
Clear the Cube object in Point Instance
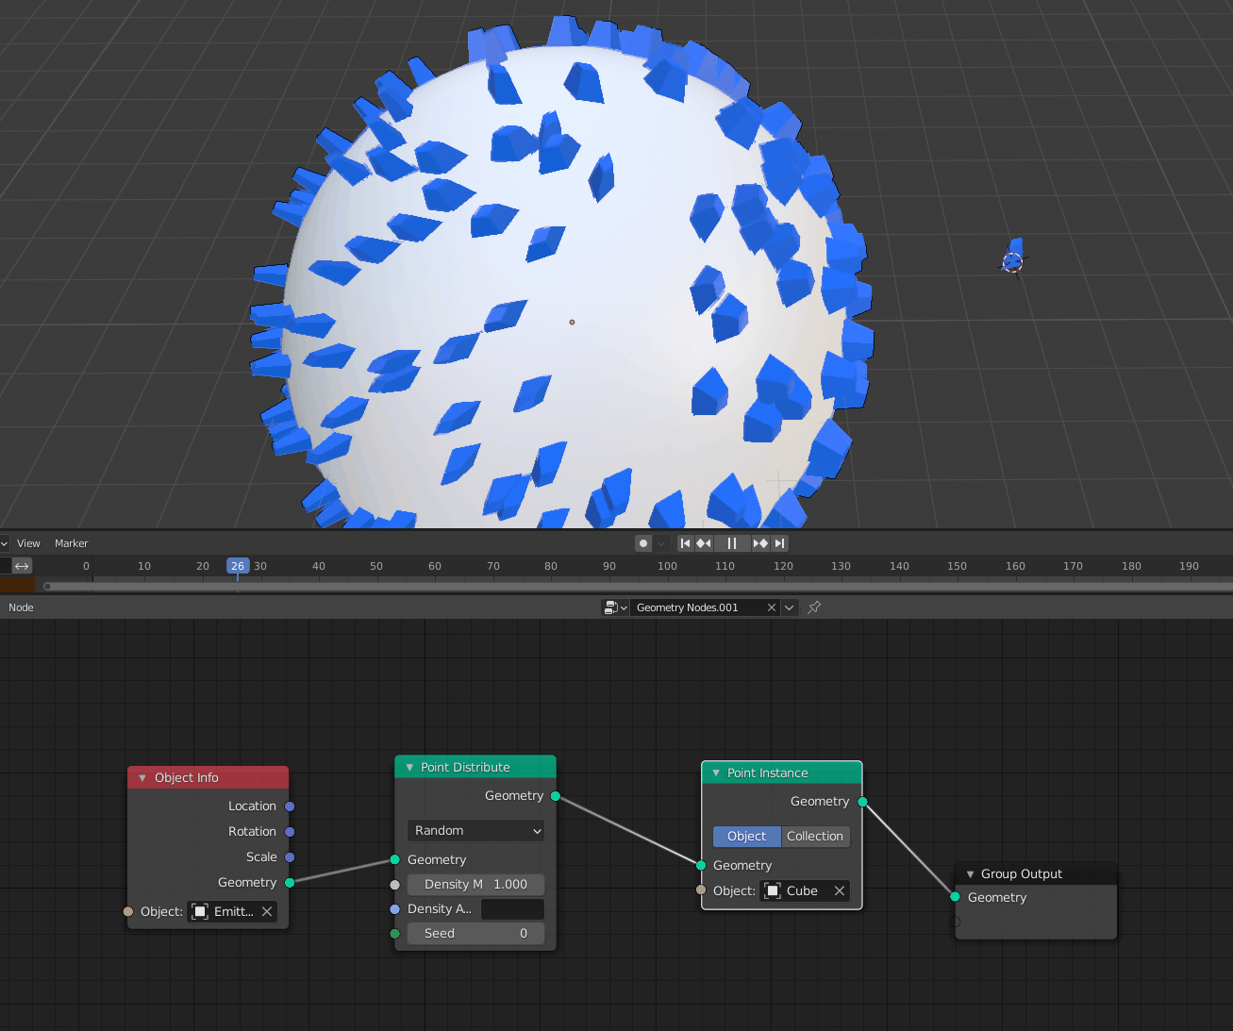[x=840, y=891]
